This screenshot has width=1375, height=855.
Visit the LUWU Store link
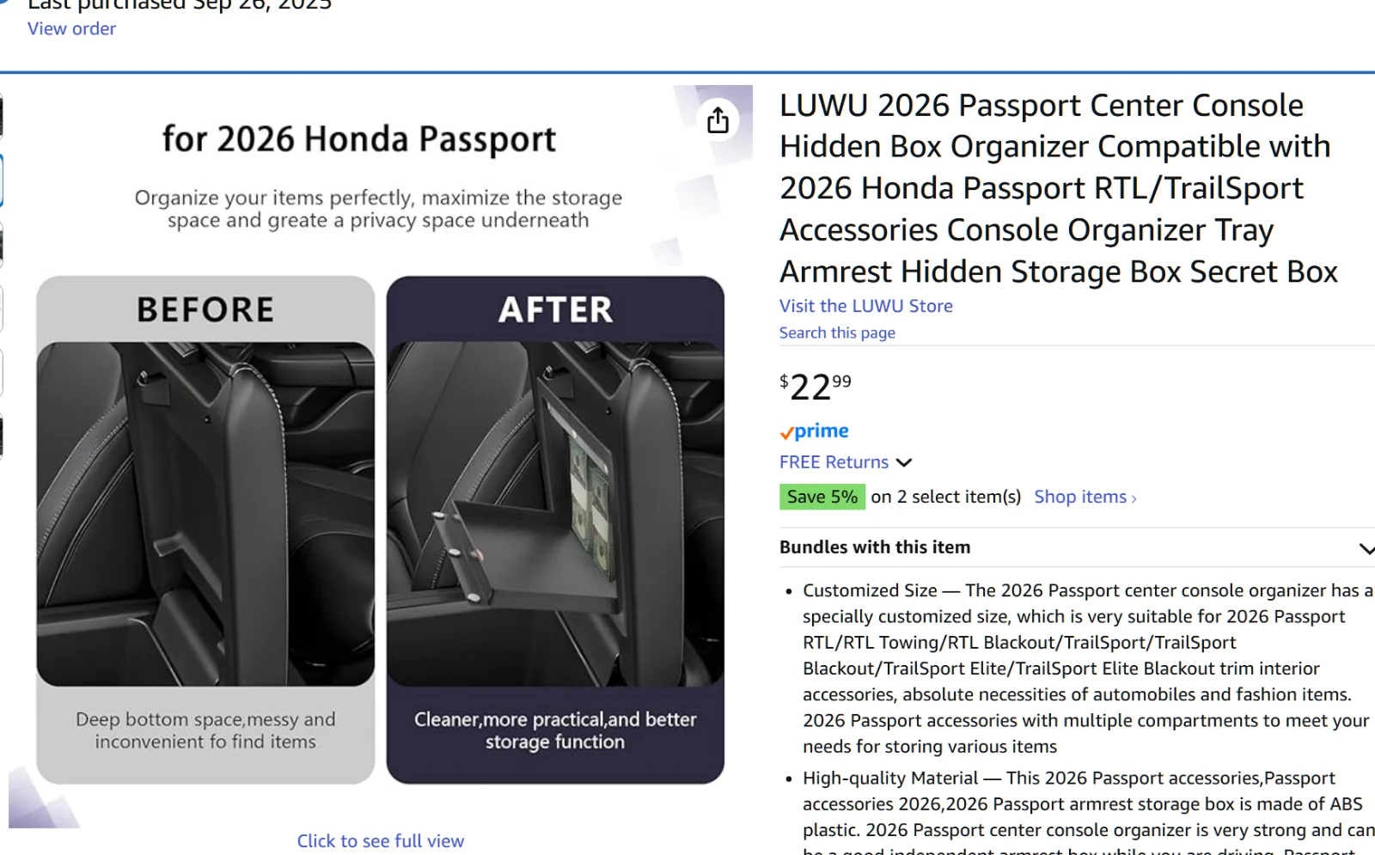pyautogui.click(x=865, y=306)
